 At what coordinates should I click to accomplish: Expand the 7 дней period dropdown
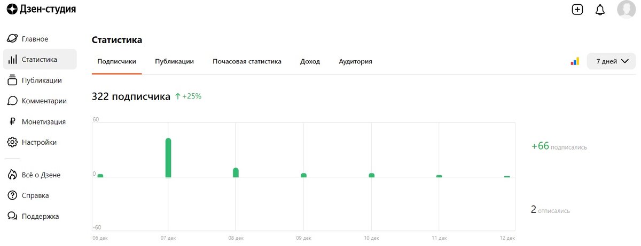click(611, 61)
